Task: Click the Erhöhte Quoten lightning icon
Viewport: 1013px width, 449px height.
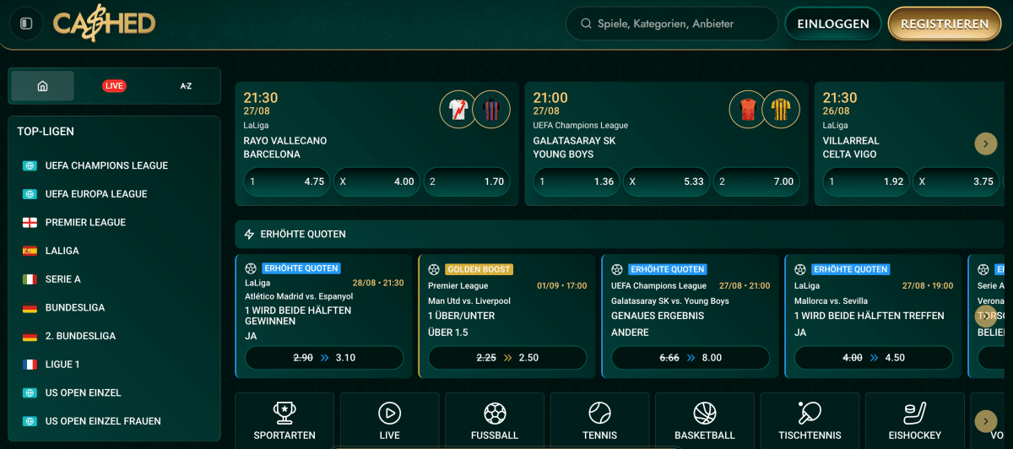Action: pyautogui.click(x=249, y=234)
